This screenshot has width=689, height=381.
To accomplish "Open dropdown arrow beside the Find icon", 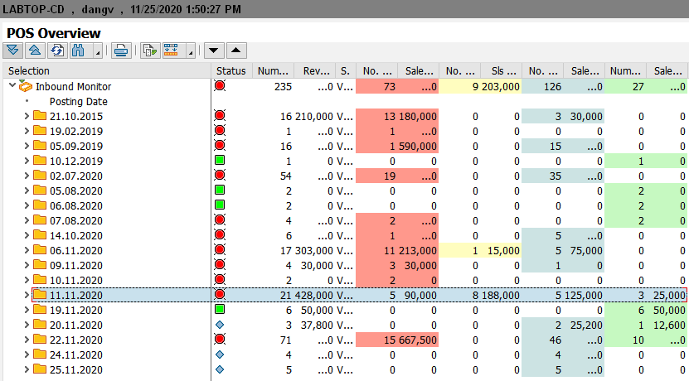I will 98,52.
